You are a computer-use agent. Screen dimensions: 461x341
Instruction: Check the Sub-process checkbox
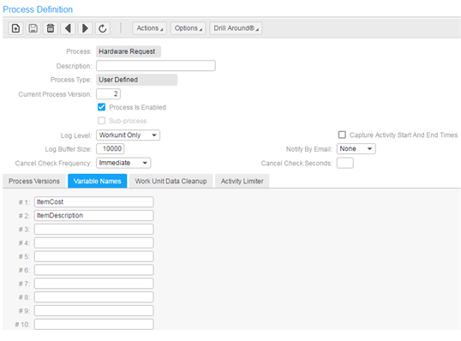[101, 121]
